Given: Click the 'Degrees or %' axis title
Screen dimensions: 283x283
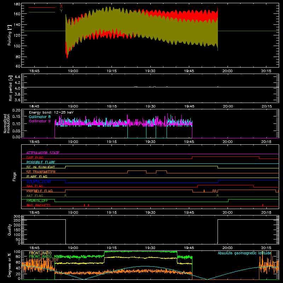Looking at the screenshot, I should point(10,265).
